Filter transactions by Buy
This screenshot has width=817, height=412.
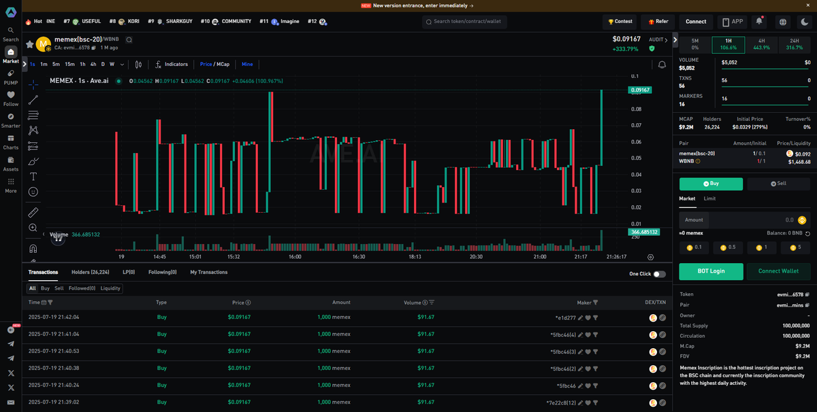tap(45, 288)
